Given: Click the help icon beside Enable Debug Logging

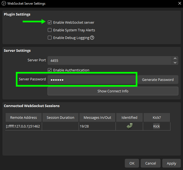Looking at the screenshot, I should (92, 38).
